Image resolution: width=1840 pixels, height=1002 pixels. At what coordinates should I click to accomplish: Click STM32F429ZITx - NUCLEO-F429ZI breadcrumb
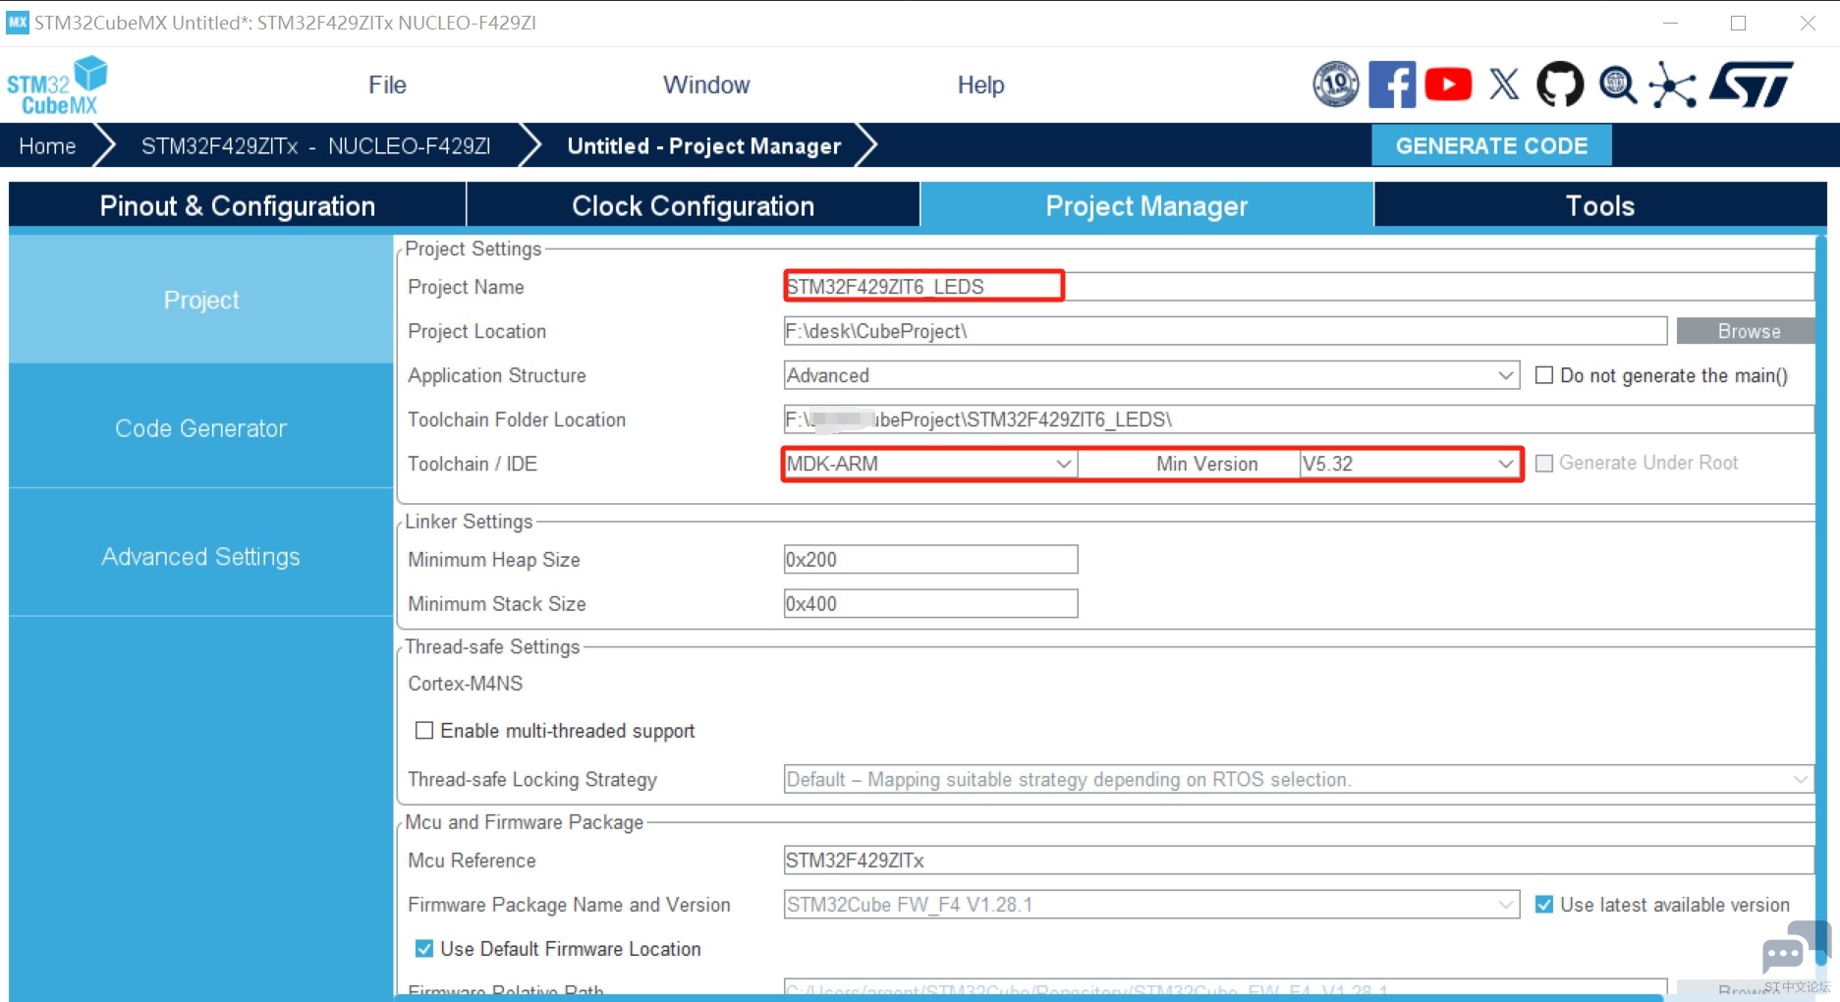coord(315,146)
